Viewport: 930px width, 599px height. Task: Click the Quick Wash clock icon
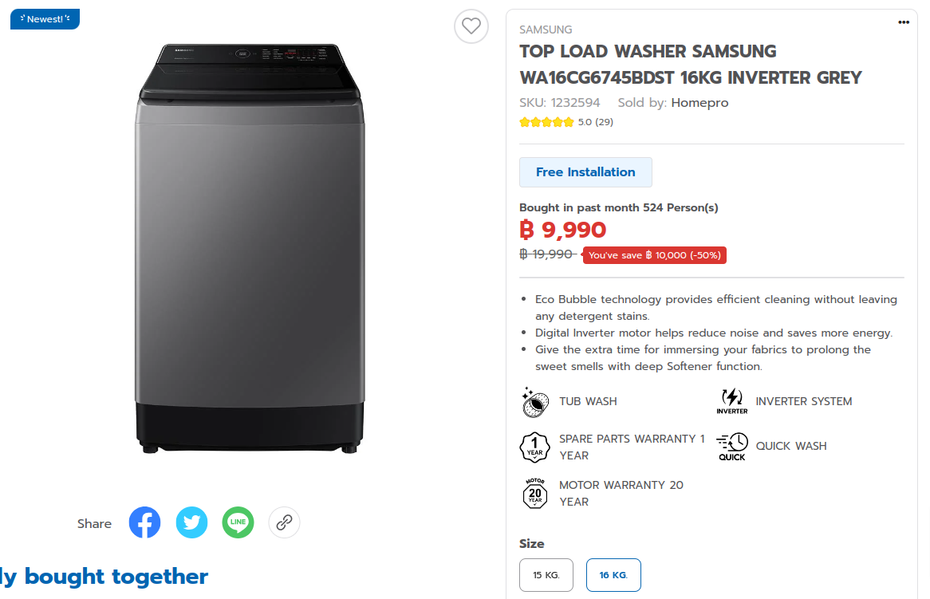point(732,447)
